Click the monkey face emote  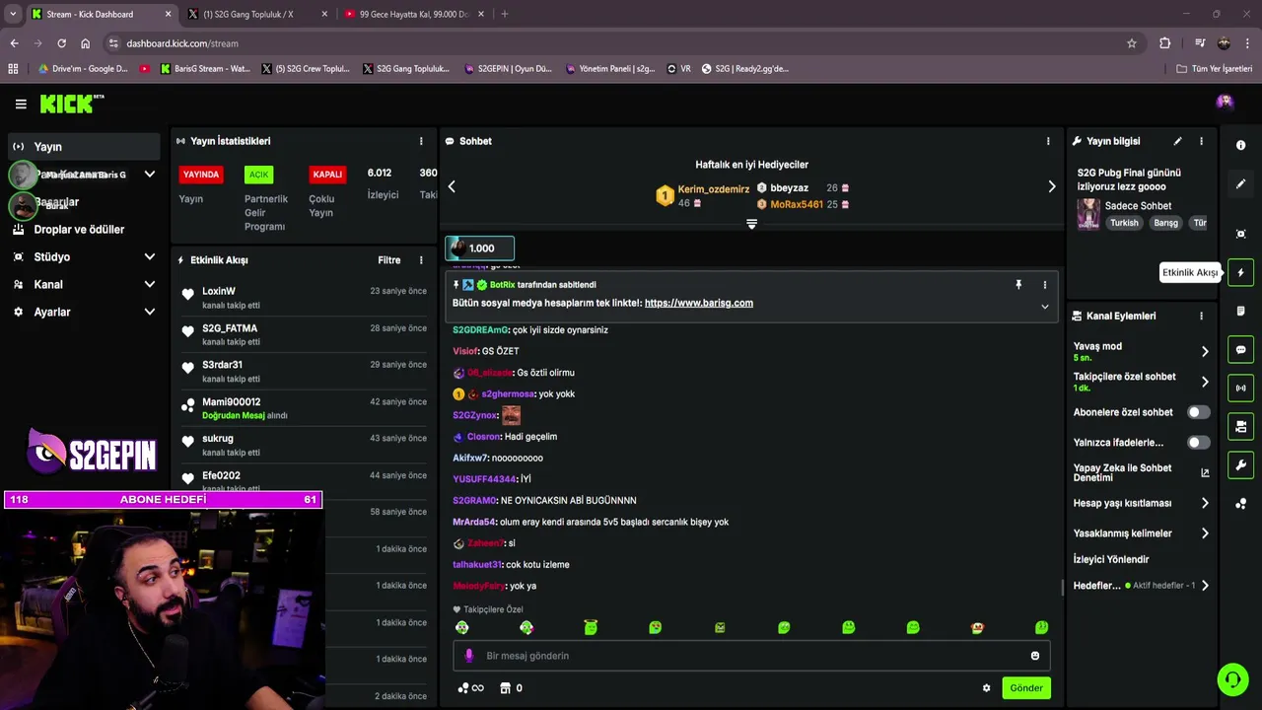(977, 627)
